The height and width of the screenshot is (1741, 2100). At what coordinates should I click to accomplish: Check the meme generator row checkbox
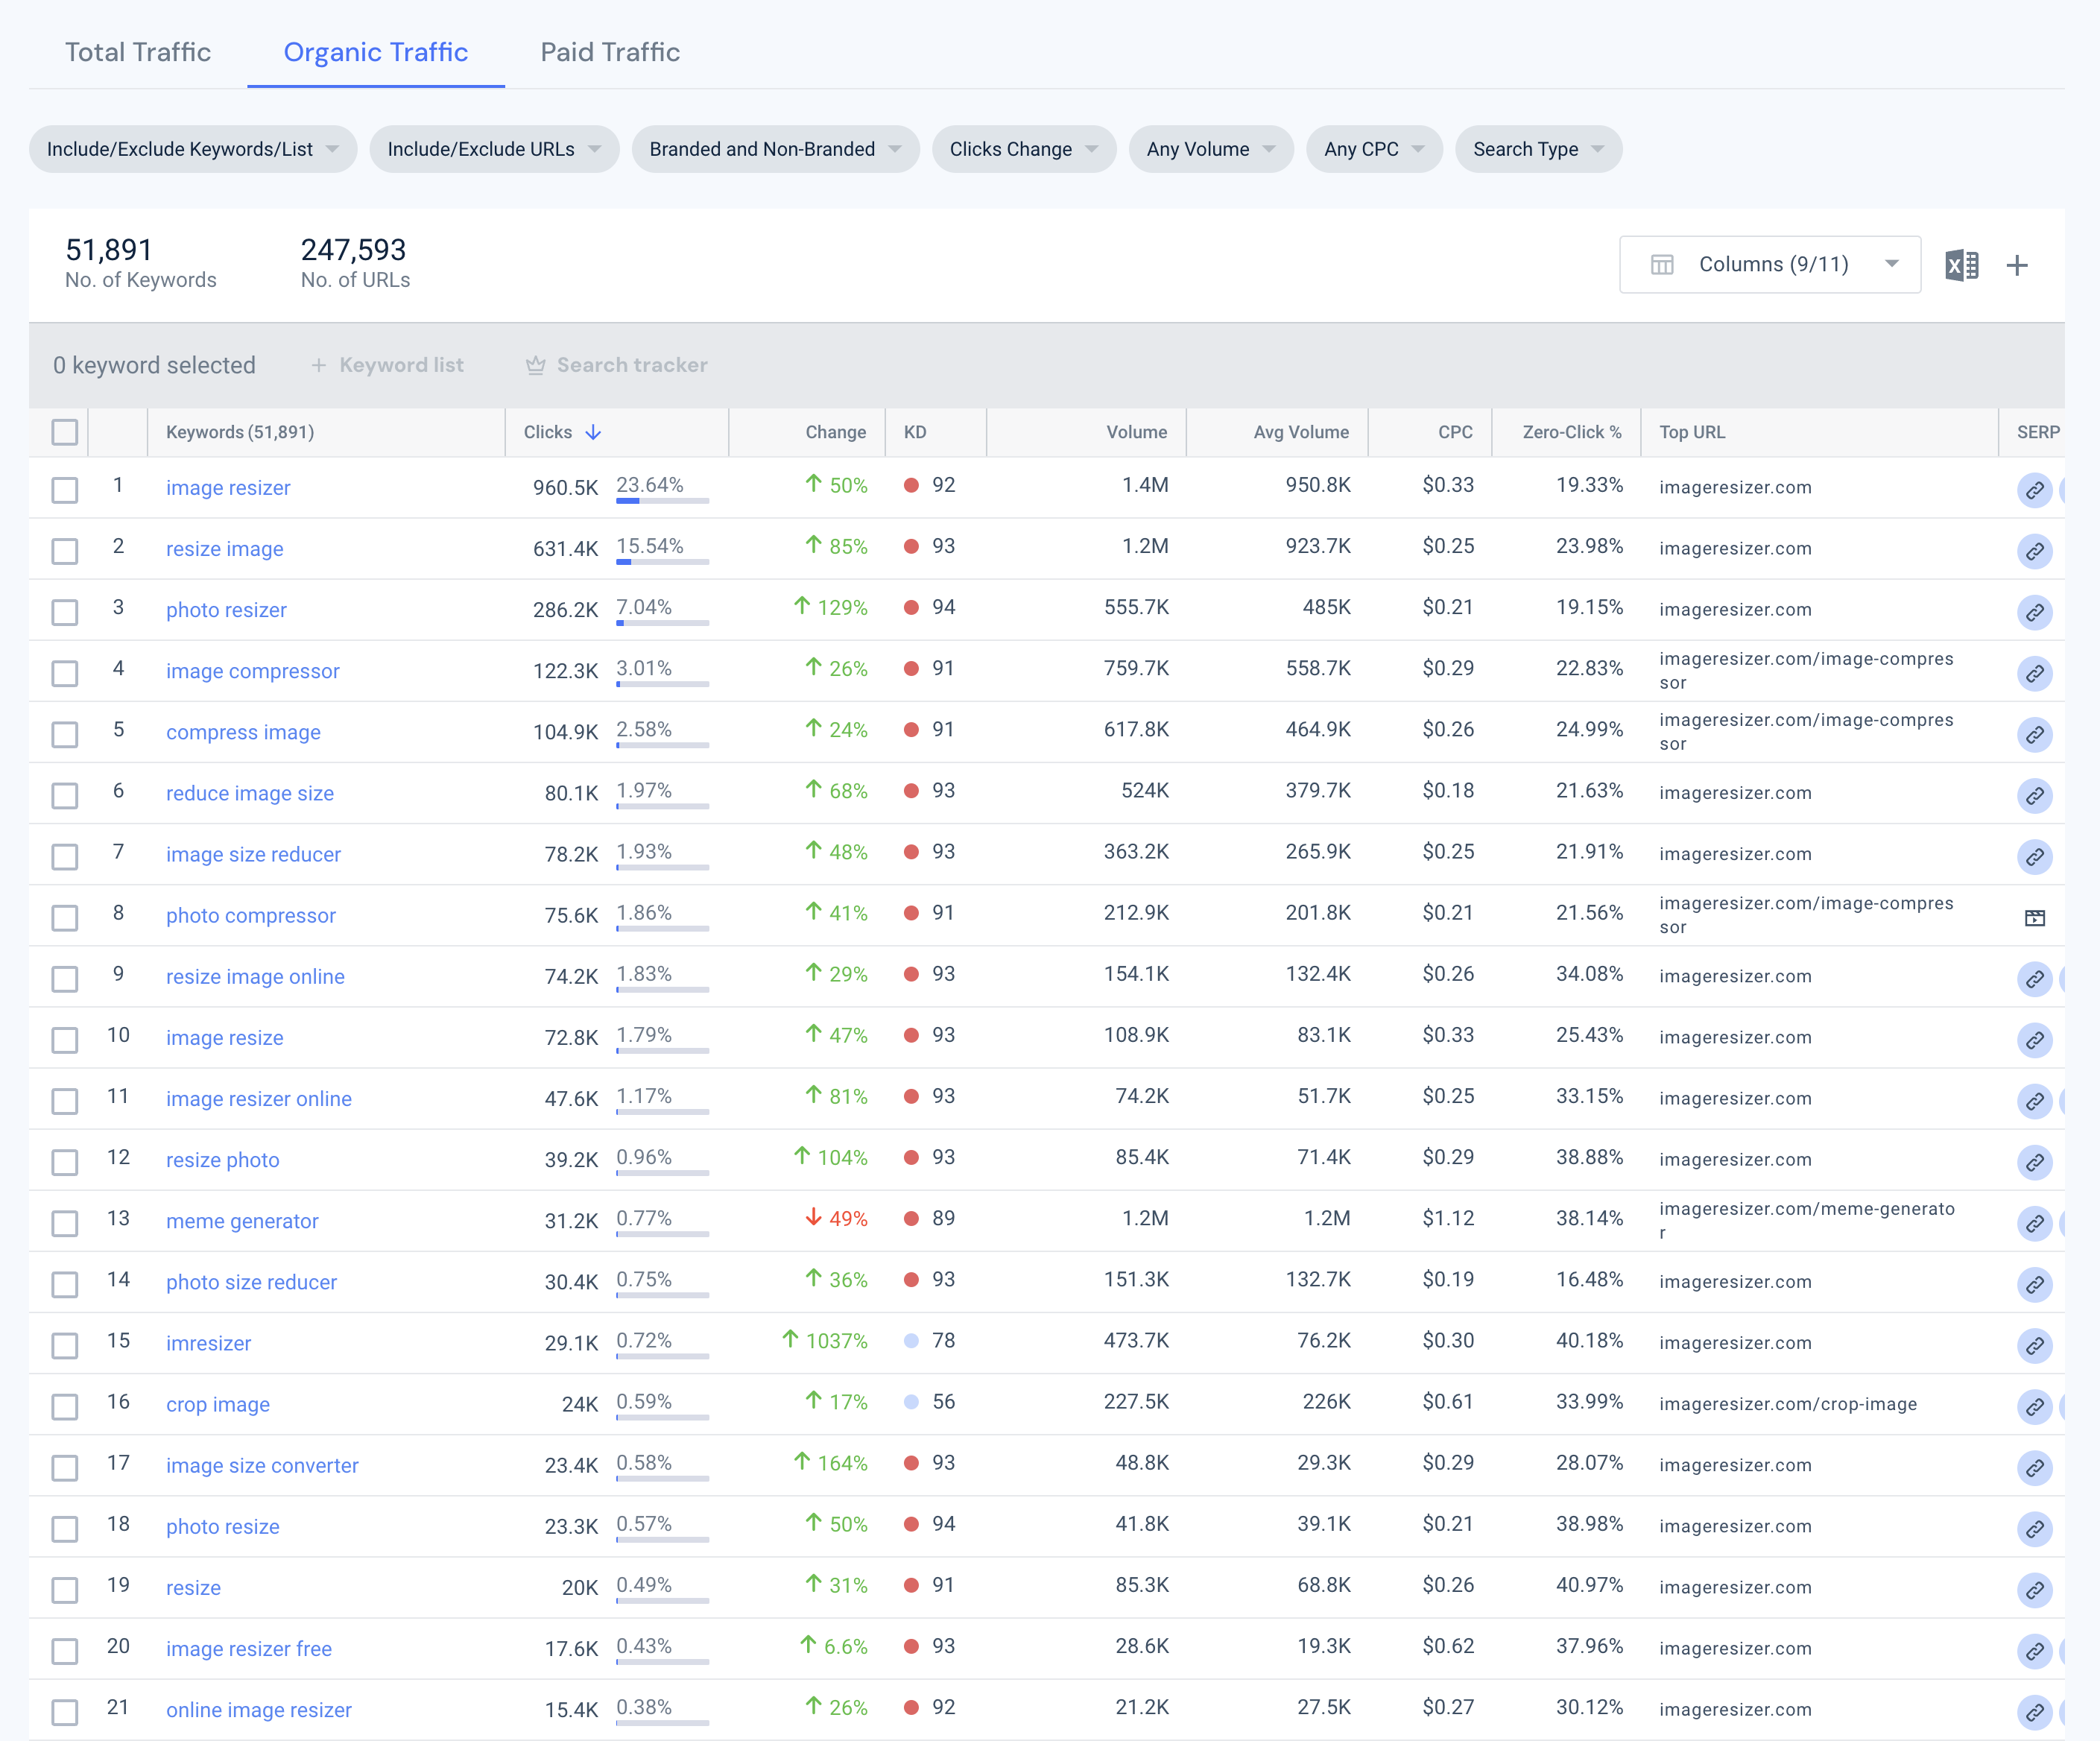coord(65,1223)
